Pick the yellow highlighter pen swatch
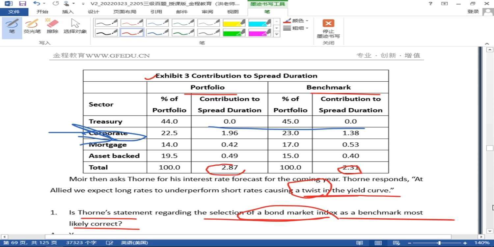 click(x=234, y=23)
